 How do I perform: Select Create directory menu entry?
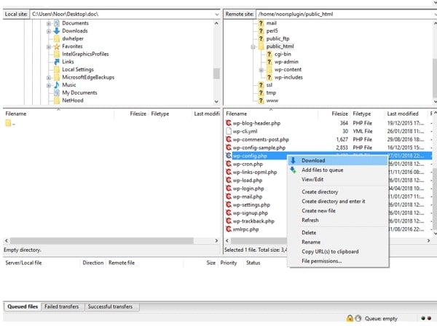point(338,192)
